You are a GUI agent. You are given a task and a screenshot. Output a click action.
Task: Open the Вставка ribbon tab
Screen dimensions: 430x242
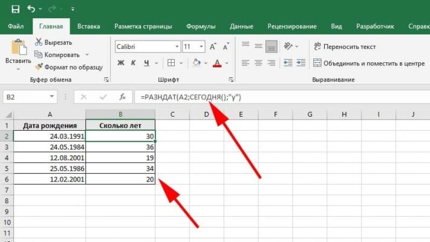[x=89, y=27]
